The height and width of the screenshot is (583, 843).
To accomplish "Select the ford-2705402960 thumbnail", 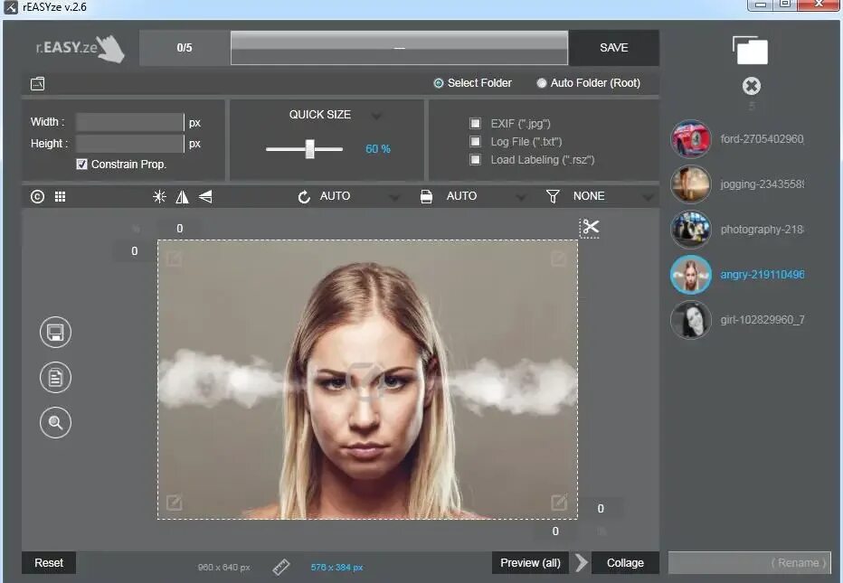I will pos(691,138).
